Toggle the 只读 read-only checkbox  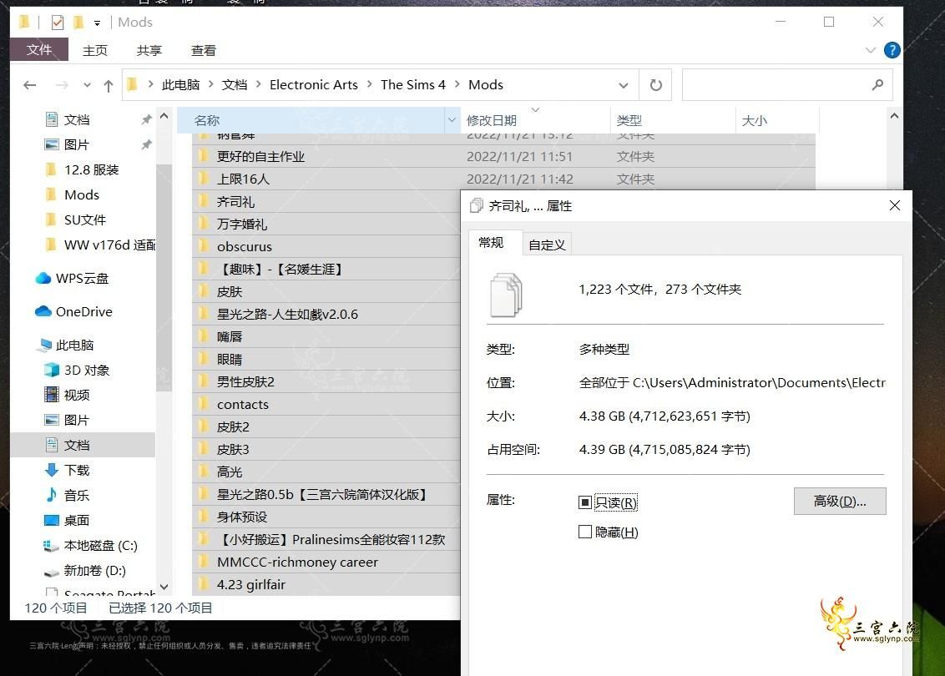[584, 502]
